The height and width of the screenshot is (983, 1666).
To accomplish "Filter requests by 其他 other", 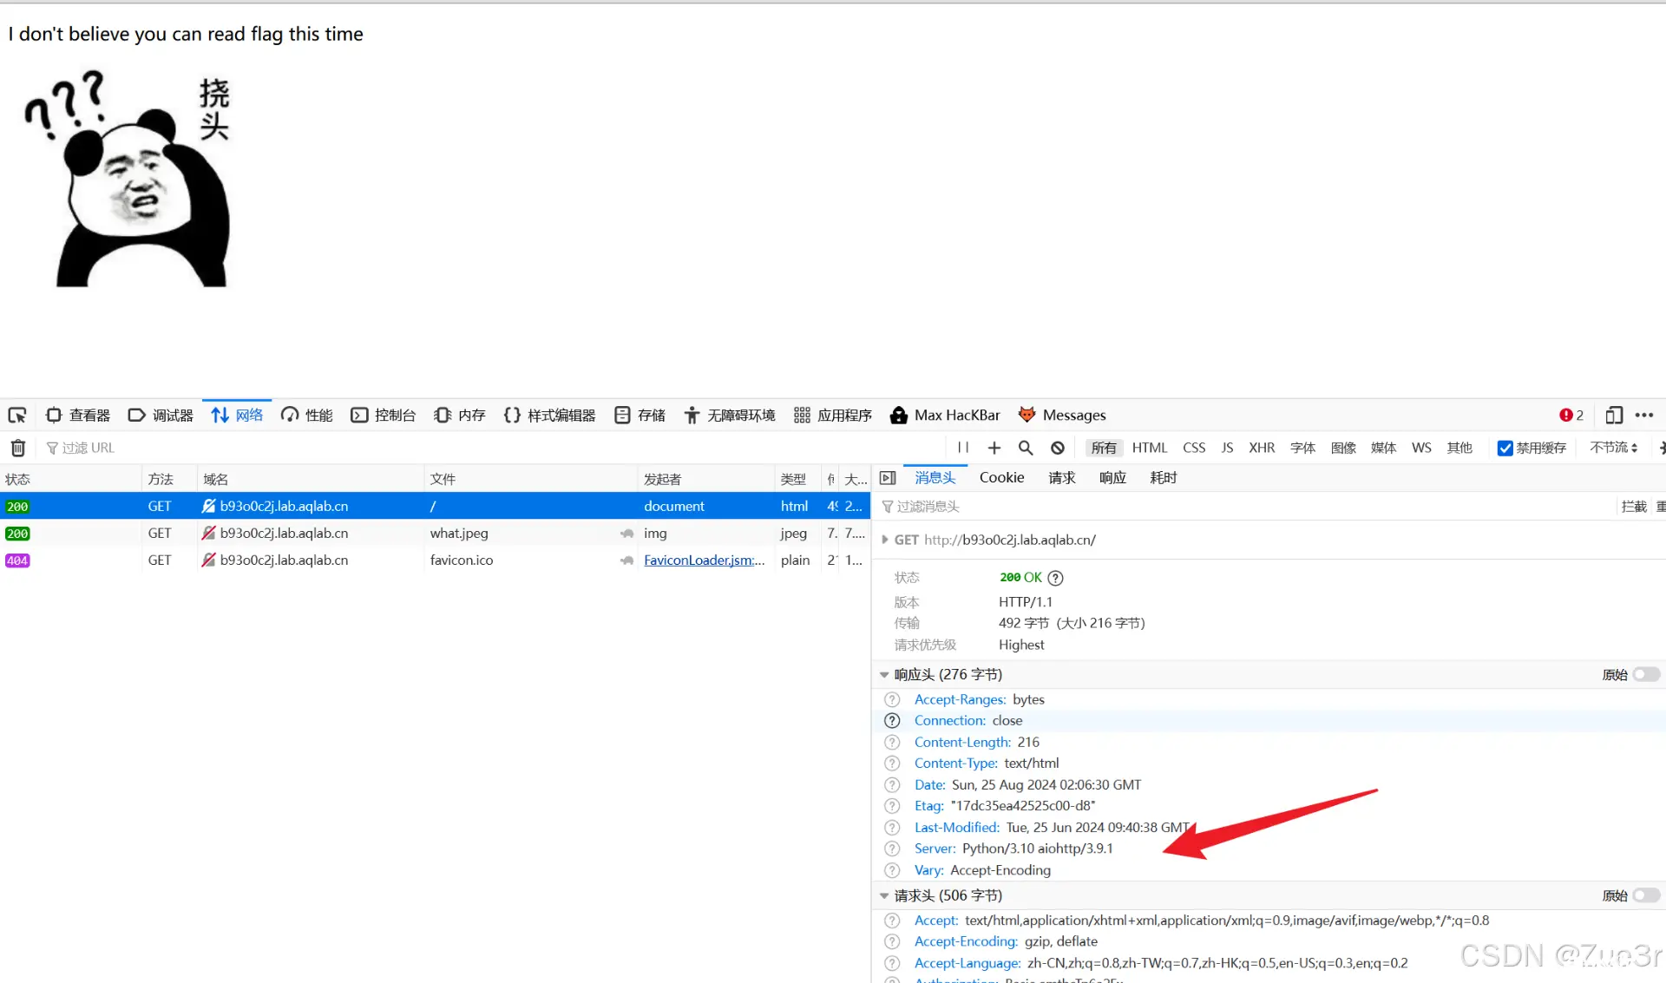I will pyautogui.click(x=1459, y=448).
